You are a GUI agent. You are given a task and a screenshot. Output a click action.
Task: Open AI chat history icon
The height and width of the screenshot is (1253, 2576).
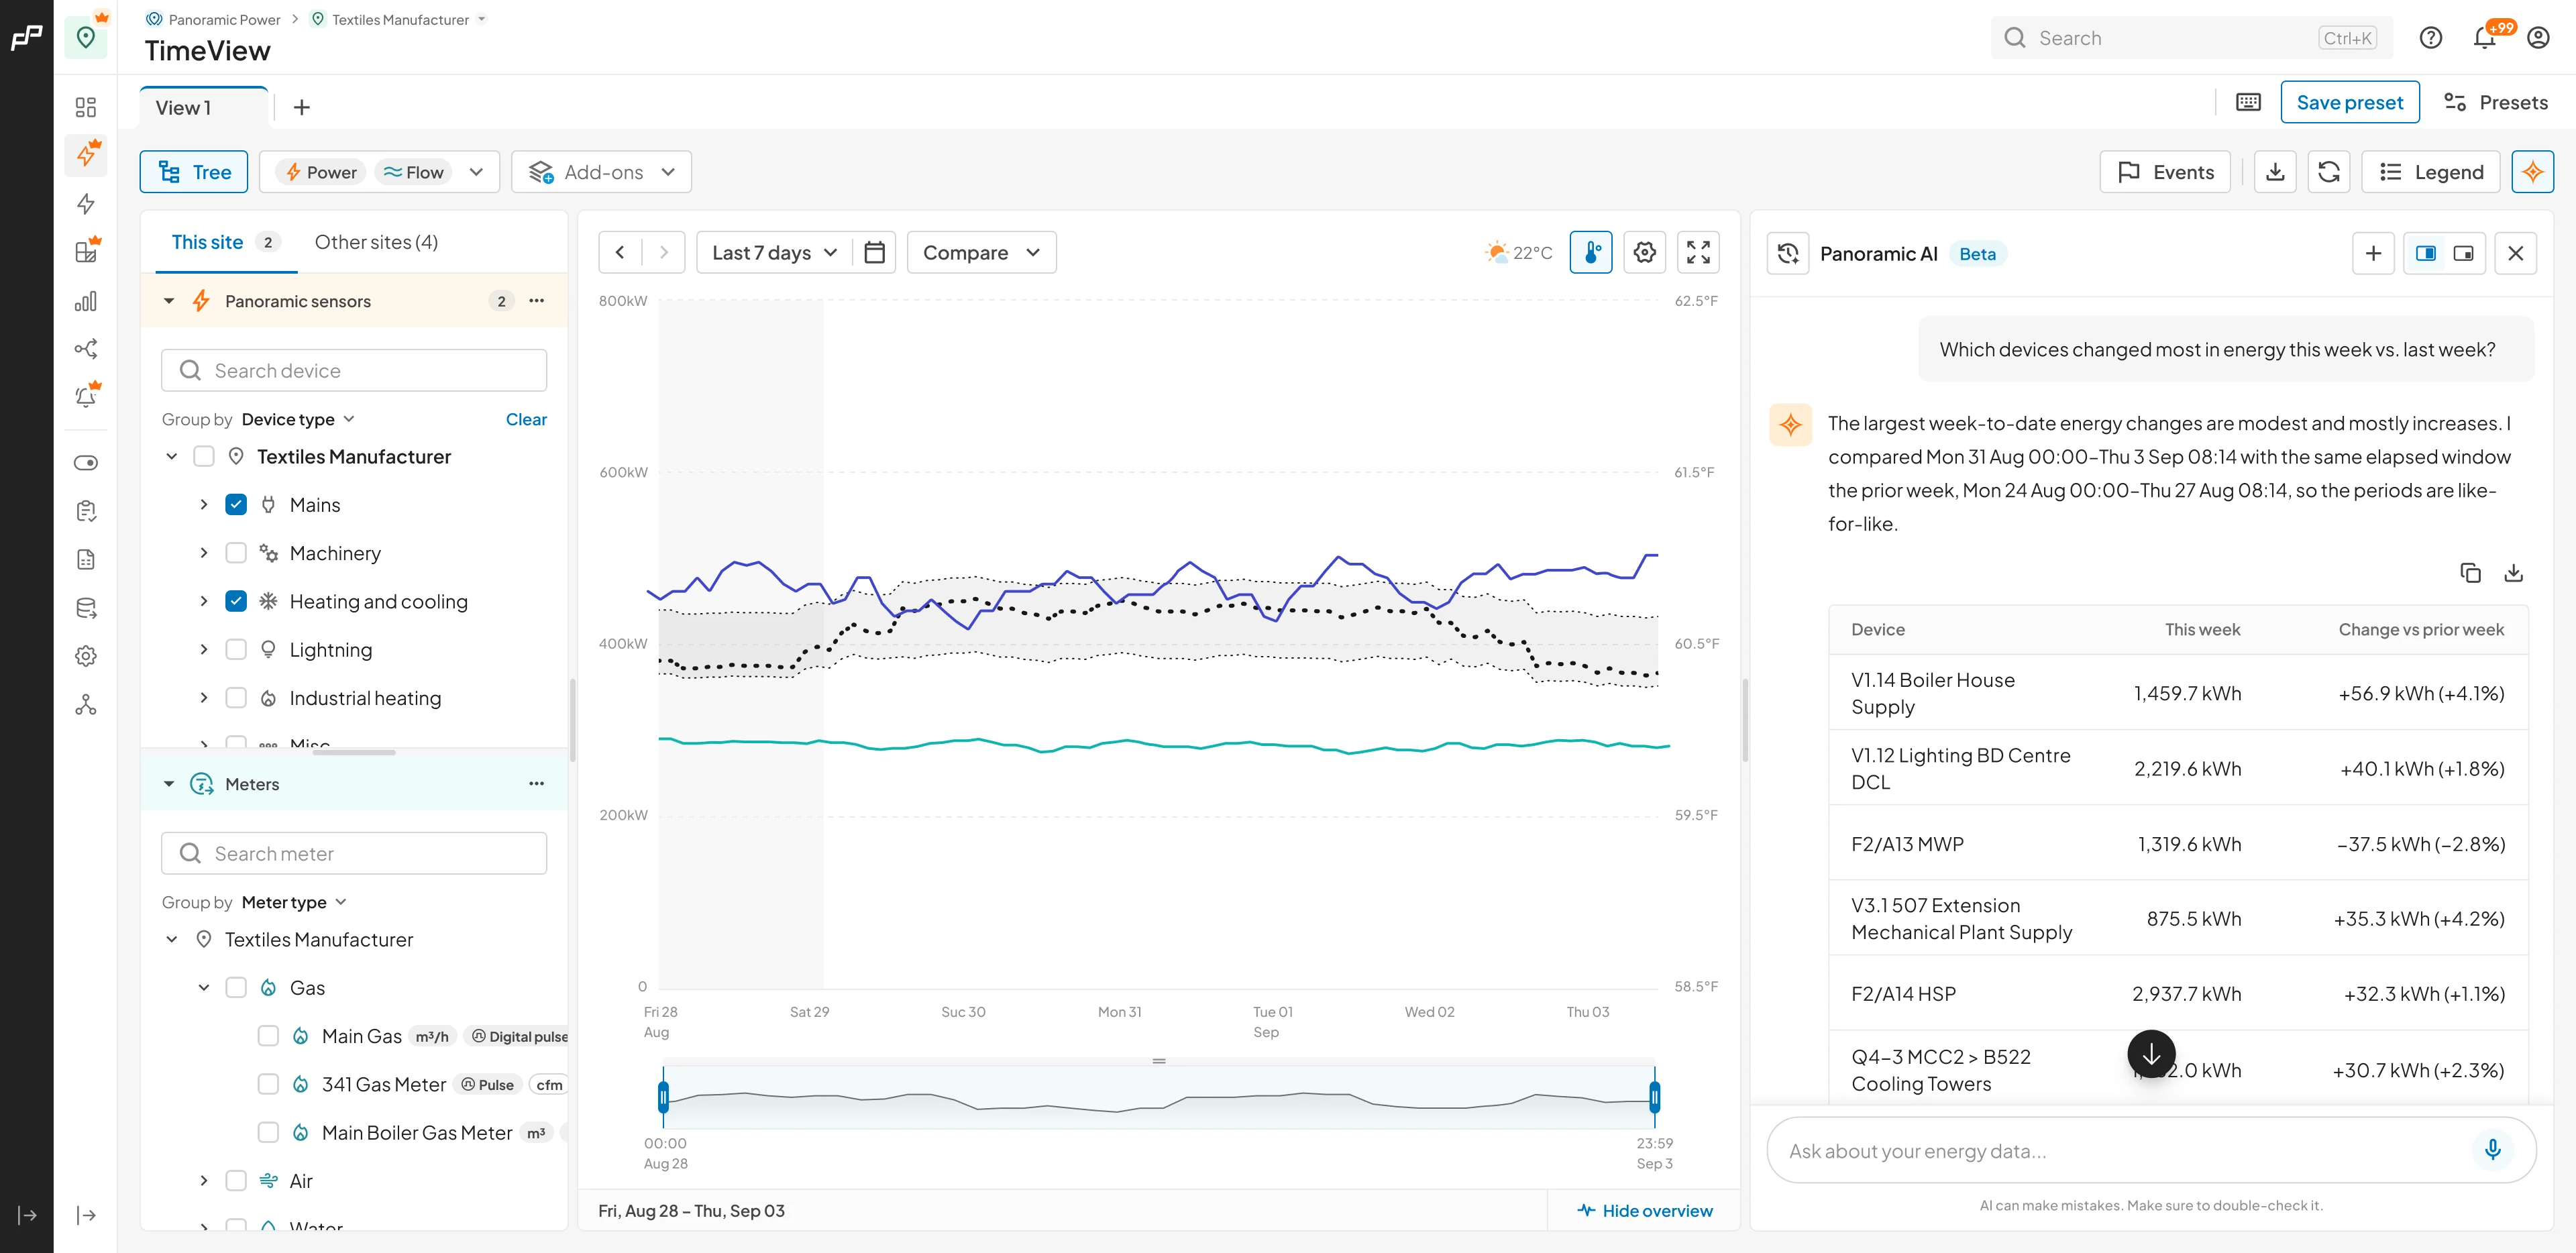click(x=1789, y=254)
